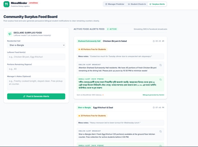Click the graduation cap icon on Student Check-In

coord(129,4)
